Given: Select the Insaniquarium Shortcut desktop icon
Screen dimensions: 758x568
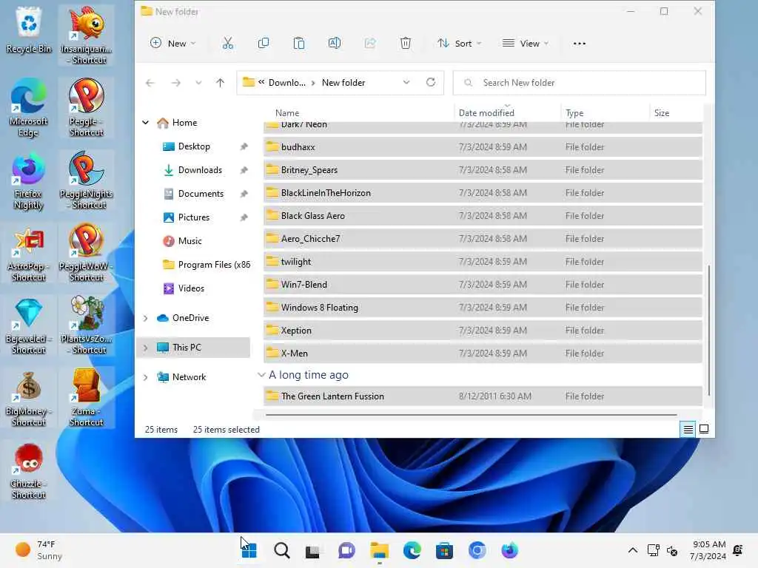Looking at the screenshot, I should [87, 35].
